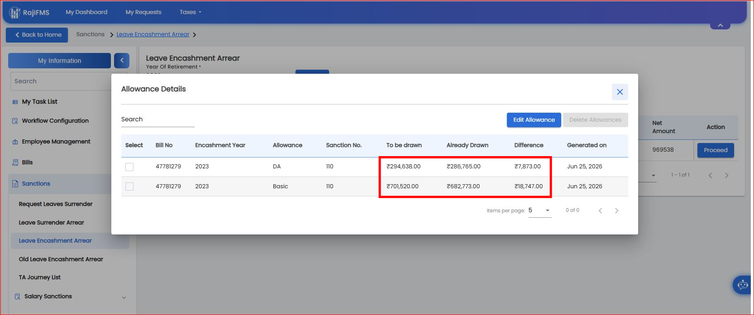Open the Leave Encashment Arrear breadcrumb link
754x315 pixels.
tap(153, 34)
